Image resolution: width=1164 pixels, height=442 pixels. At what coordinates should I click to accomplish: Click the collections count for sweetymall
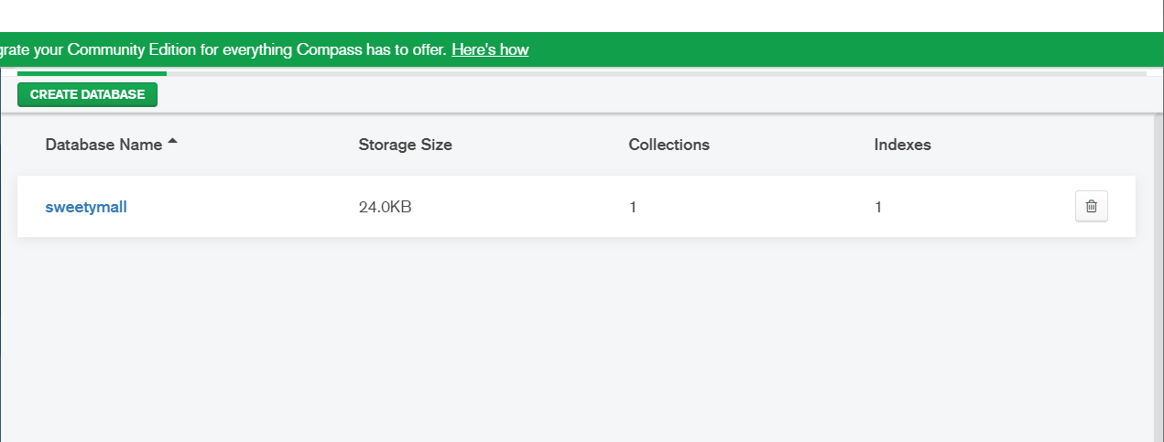coord(633,207)
